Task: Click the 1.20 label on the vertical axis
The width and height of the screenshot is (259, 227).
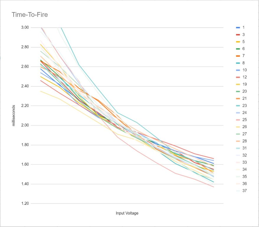Action: point(25,204)
